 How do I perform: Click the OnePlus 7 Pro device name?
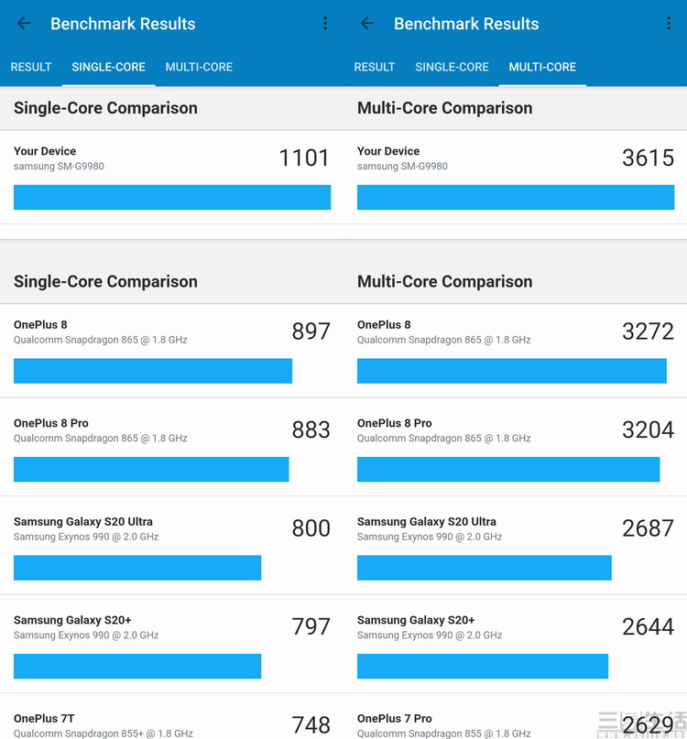coord(394,718)
